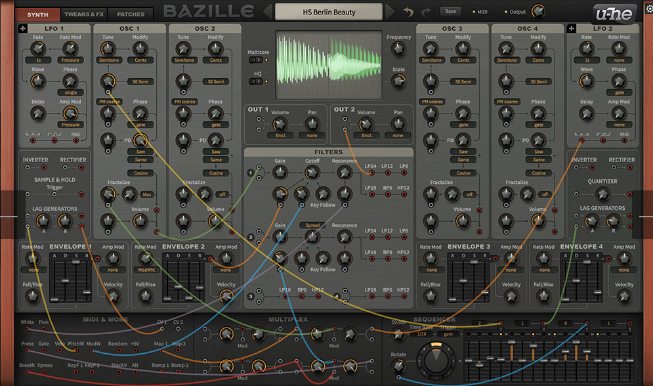Open OSC 1 Fractalize 'Max' selector
Screen dimensions: 653x386
147,194
